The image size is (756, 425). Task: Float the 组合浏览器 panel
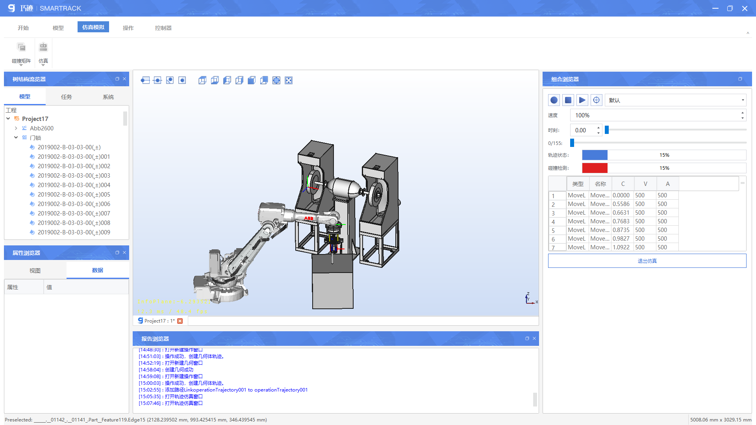[x=740, y=79]
